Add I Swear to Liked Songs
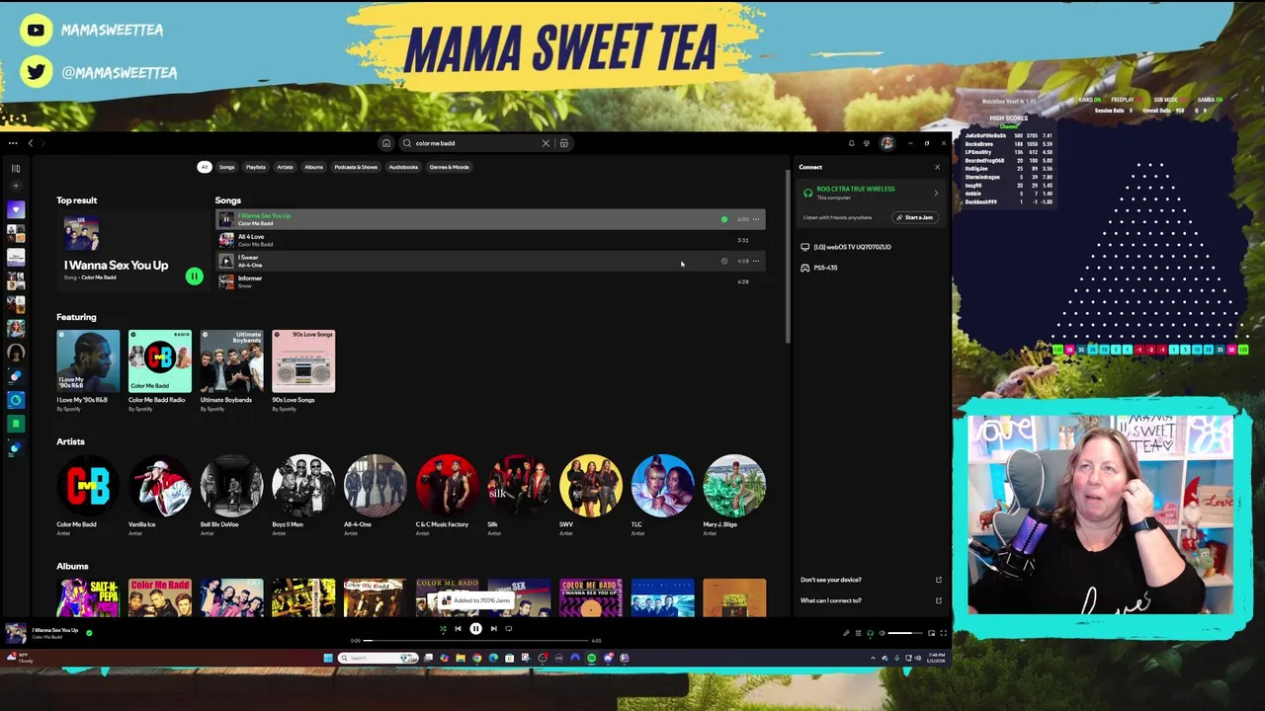 (724, 261)
